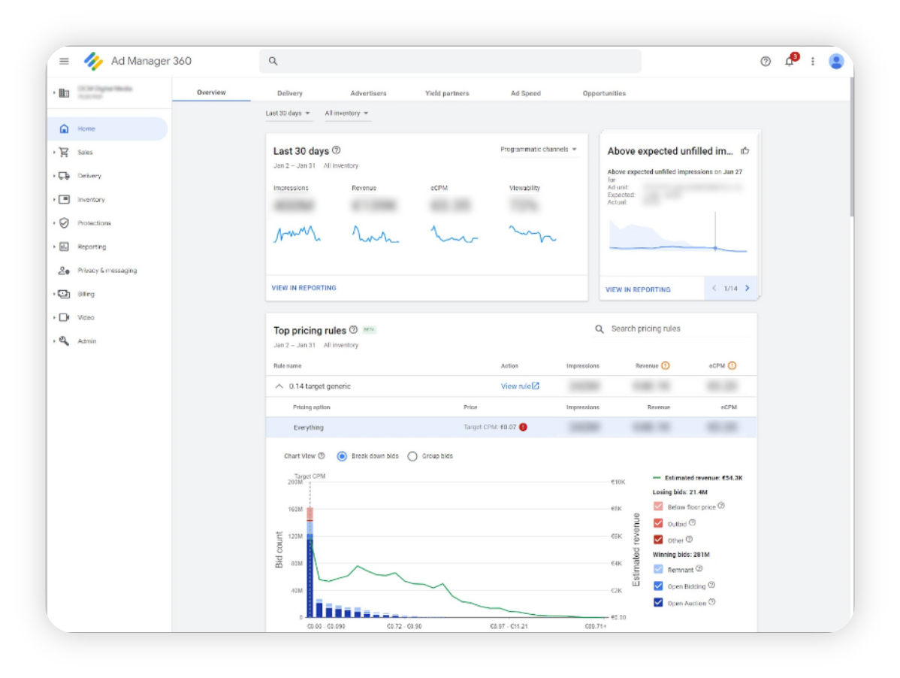Open the help question mark icon in header

click(766, 62)
